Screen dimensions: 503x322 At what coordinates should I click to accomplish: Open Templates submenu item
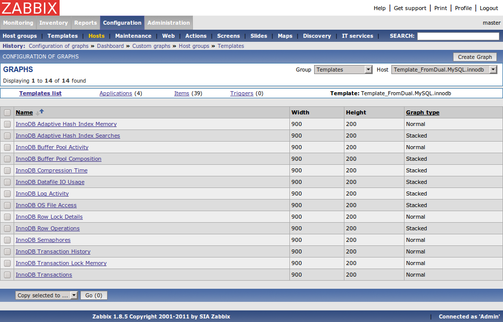click(63, 36)
